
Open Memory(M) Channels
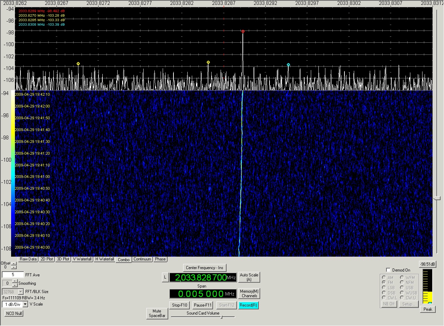point(249,293)
